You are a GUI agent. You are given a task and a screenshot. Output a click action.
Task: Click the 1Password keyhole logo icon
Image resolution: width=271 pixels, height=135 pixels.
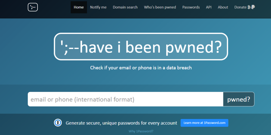coord(58,123)
